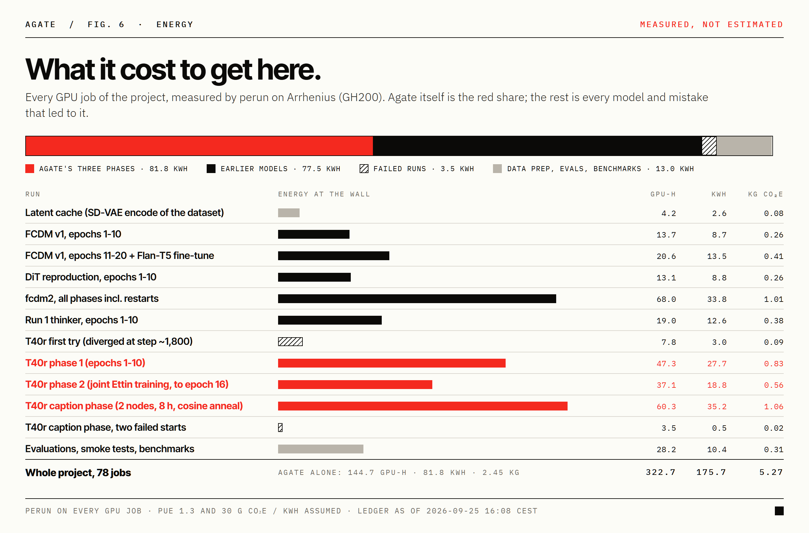Click 'T40r phase 2 (joint Ettin training, to epoch 16)'

coord(126,384)
